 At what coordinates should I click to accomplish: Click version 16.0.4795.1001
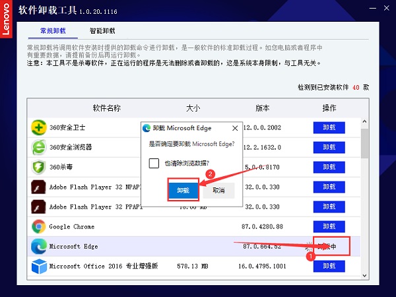(263, 266)
